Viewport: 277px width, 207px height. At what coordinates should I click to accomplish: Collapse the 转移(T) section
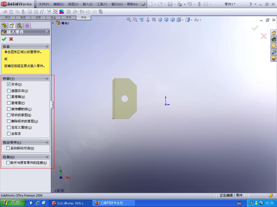coord(47,78)
